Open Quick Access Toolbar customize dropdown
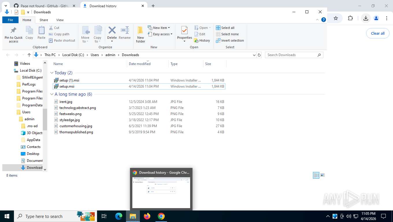This screenshot has width=393, height=222. pyautogui.click(x=28, y=12)
